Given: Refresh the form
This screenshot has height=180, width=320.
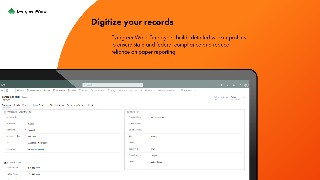Looking at the screenshot, I should point(83,91).
